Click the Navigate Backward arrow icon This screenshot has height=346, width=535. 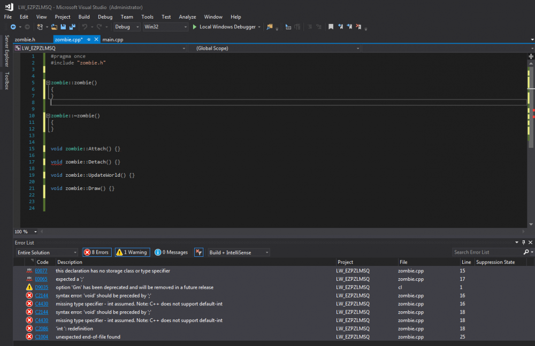tap(13, 27)
